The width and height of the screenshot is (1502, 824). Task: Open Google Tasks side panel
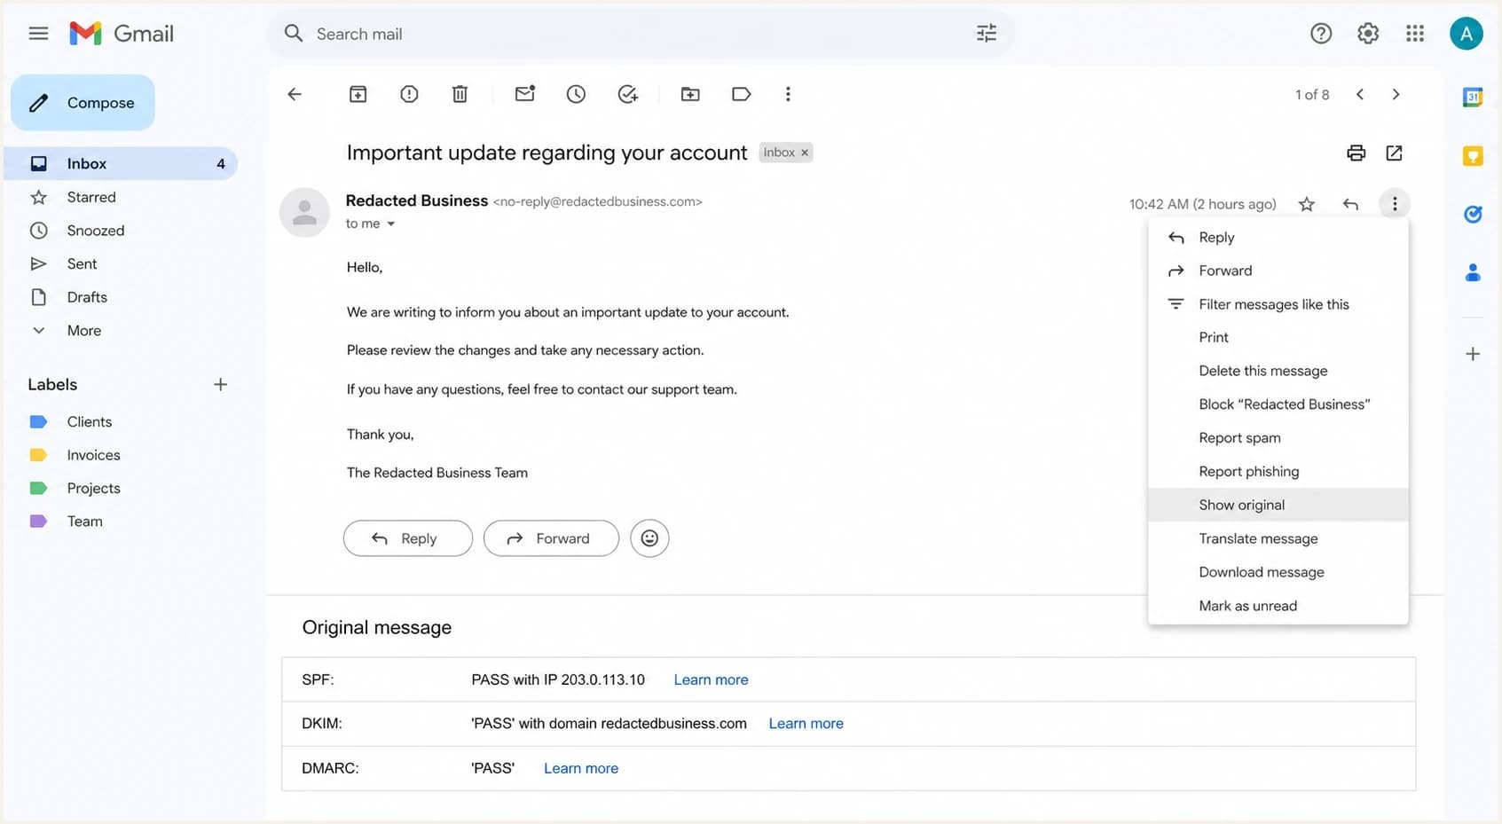pos(1473,214)
